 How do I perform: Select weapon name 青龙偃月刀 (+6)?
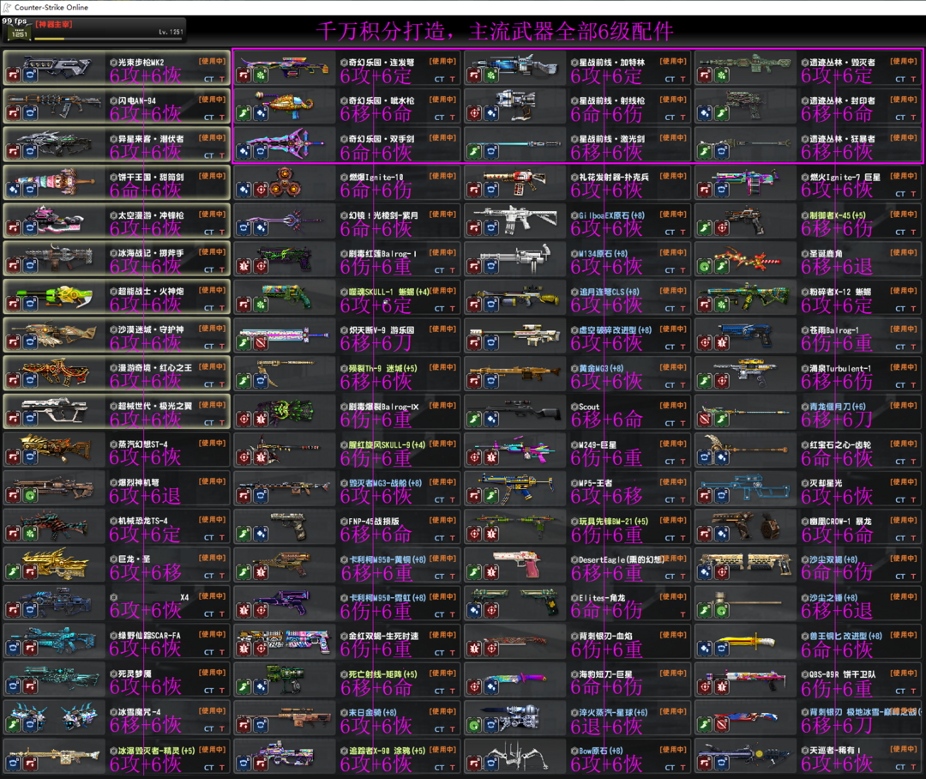838,407
